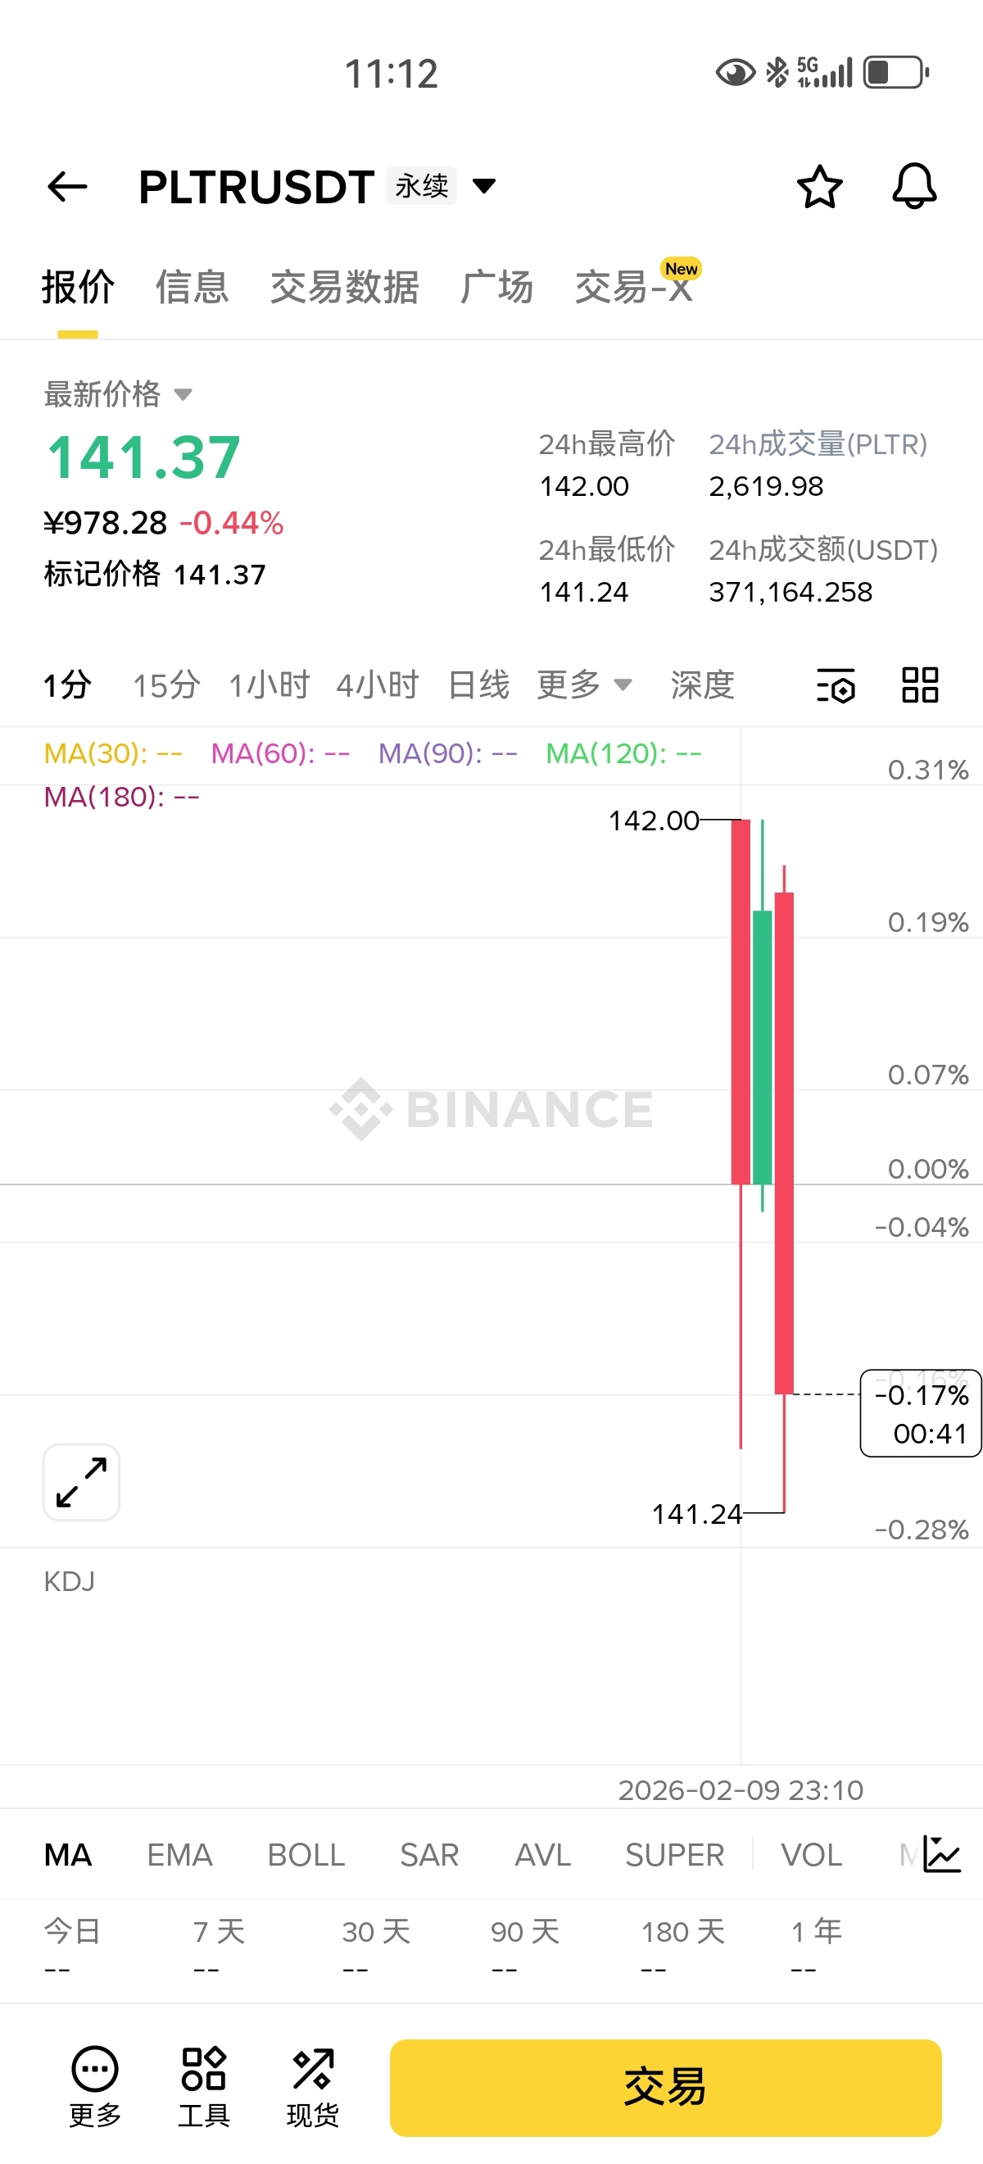Select the 15-minute timeframe tab
Image resolution: width=983 pixels, height=2164 pixels.
(166, 685)
